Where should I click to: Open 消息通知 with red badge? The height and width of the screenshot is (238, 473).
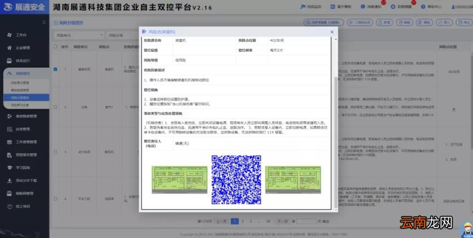371,7
